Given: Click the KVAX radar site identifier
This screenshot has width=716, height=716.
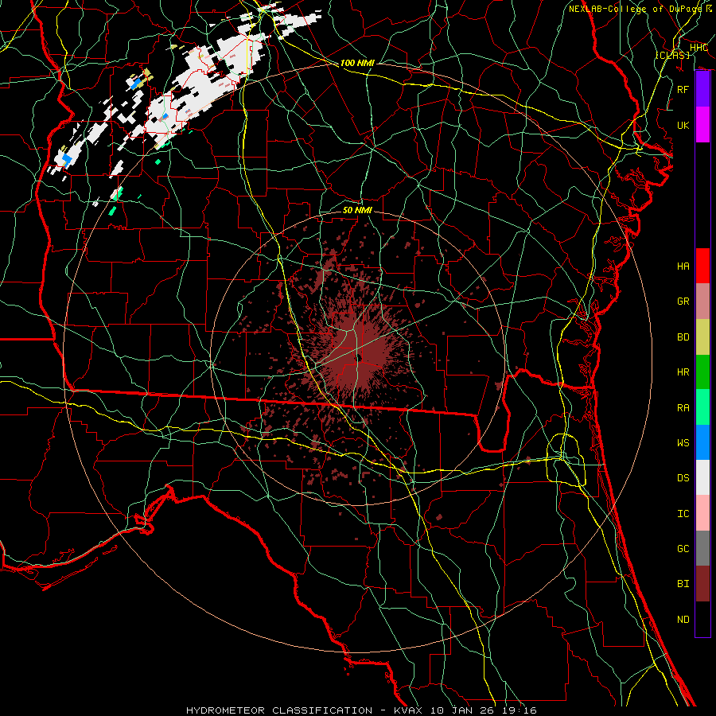Looking at the screenshot, I should [409, 710].
